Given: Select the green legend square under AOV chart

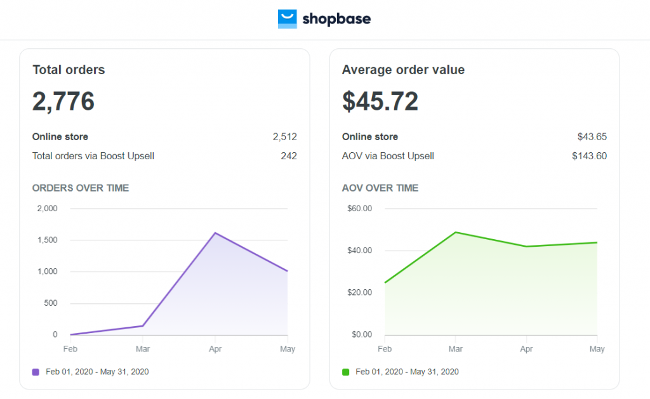Looking at the screenshot, I should coord(347,372).
